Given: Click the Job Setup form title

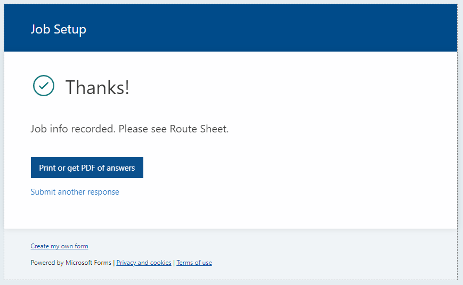Looking at the screenshot, I should point(59,29).
